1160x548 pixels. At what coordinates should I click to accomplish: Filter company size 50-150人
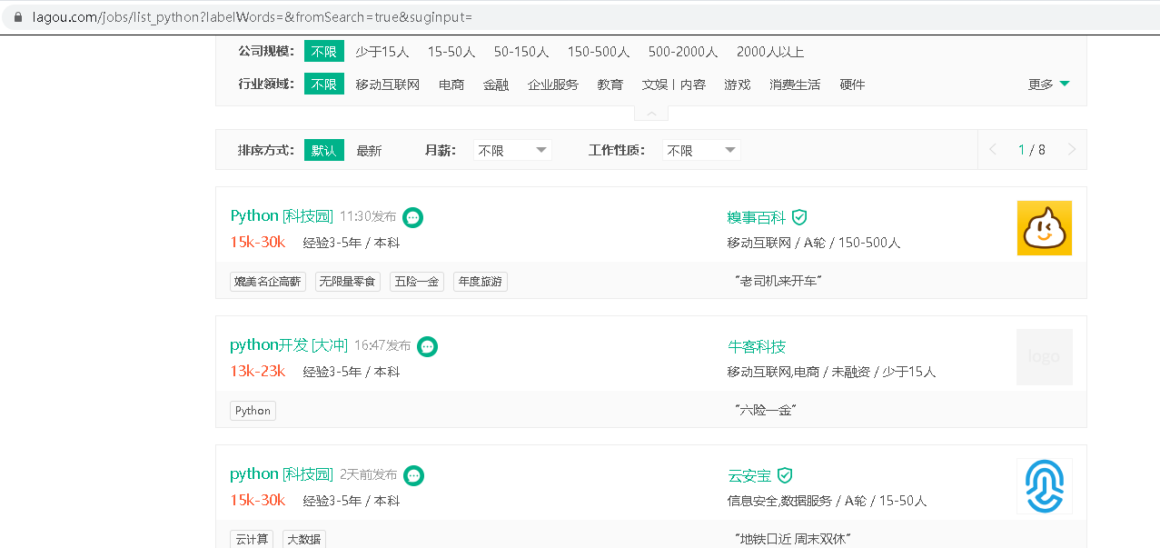pos(521,52)
